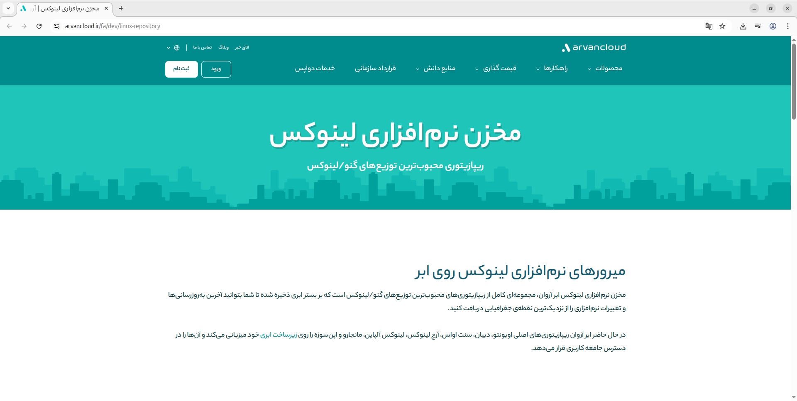The height and width of the screenshot is (401, 797).
Task: Click the bookmark star icon
Action: [723, 26]
